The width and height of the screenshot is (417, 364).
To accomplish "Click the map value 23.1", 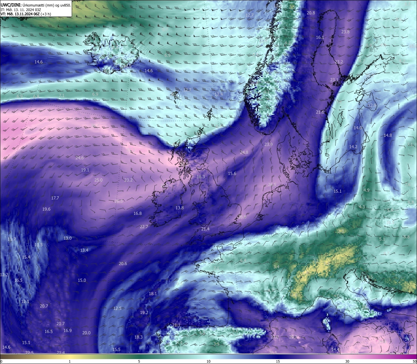I will [x=334, y=80].
